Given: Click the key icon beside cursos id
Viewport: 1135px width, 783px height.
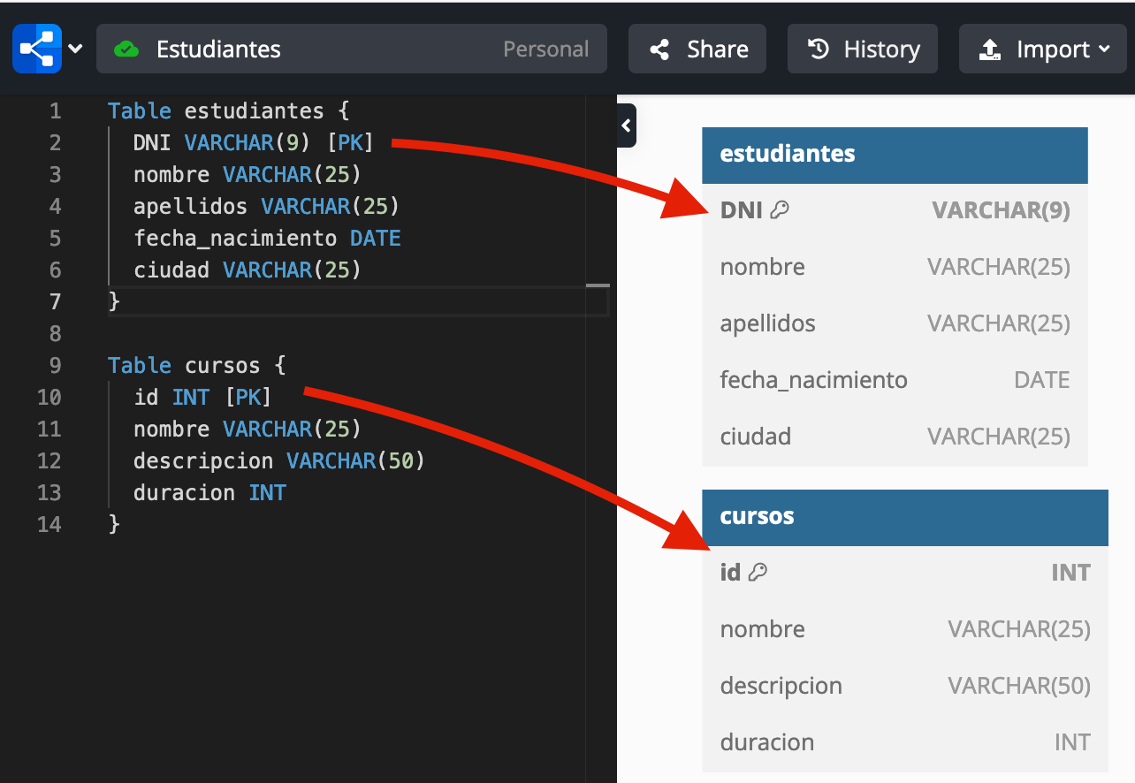Looking at the screenshot, I should (758, 573).
